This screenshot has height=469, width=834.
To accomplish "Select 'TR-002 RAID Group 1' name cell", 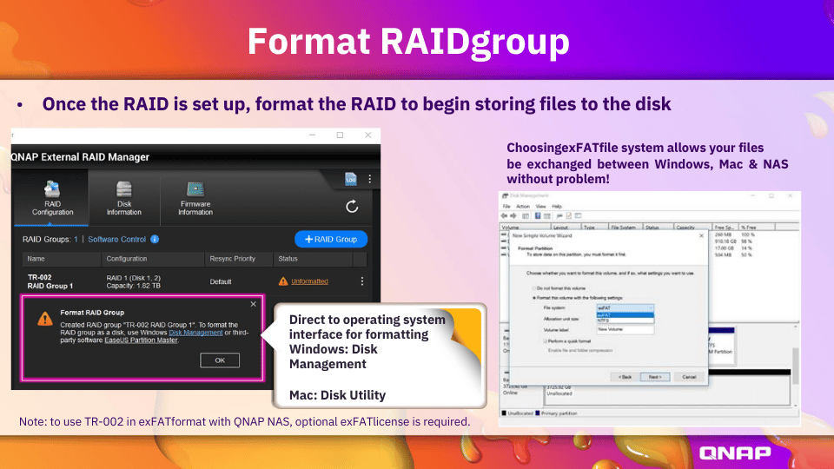I will pyautogui.click(x=50, y=281).
